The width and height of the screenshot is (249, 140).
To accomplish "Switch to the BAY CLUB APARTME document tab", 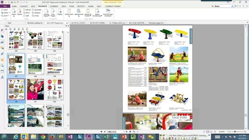I will pyautogui.click(x=137, y=23).
